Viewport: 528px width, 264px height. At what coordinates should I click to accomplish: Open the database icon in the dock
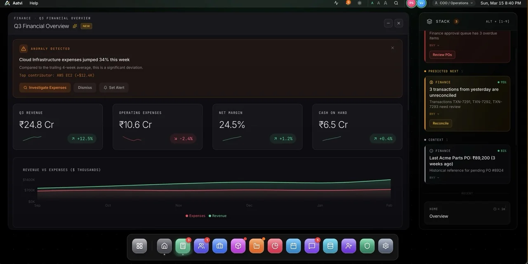point(330,246)
